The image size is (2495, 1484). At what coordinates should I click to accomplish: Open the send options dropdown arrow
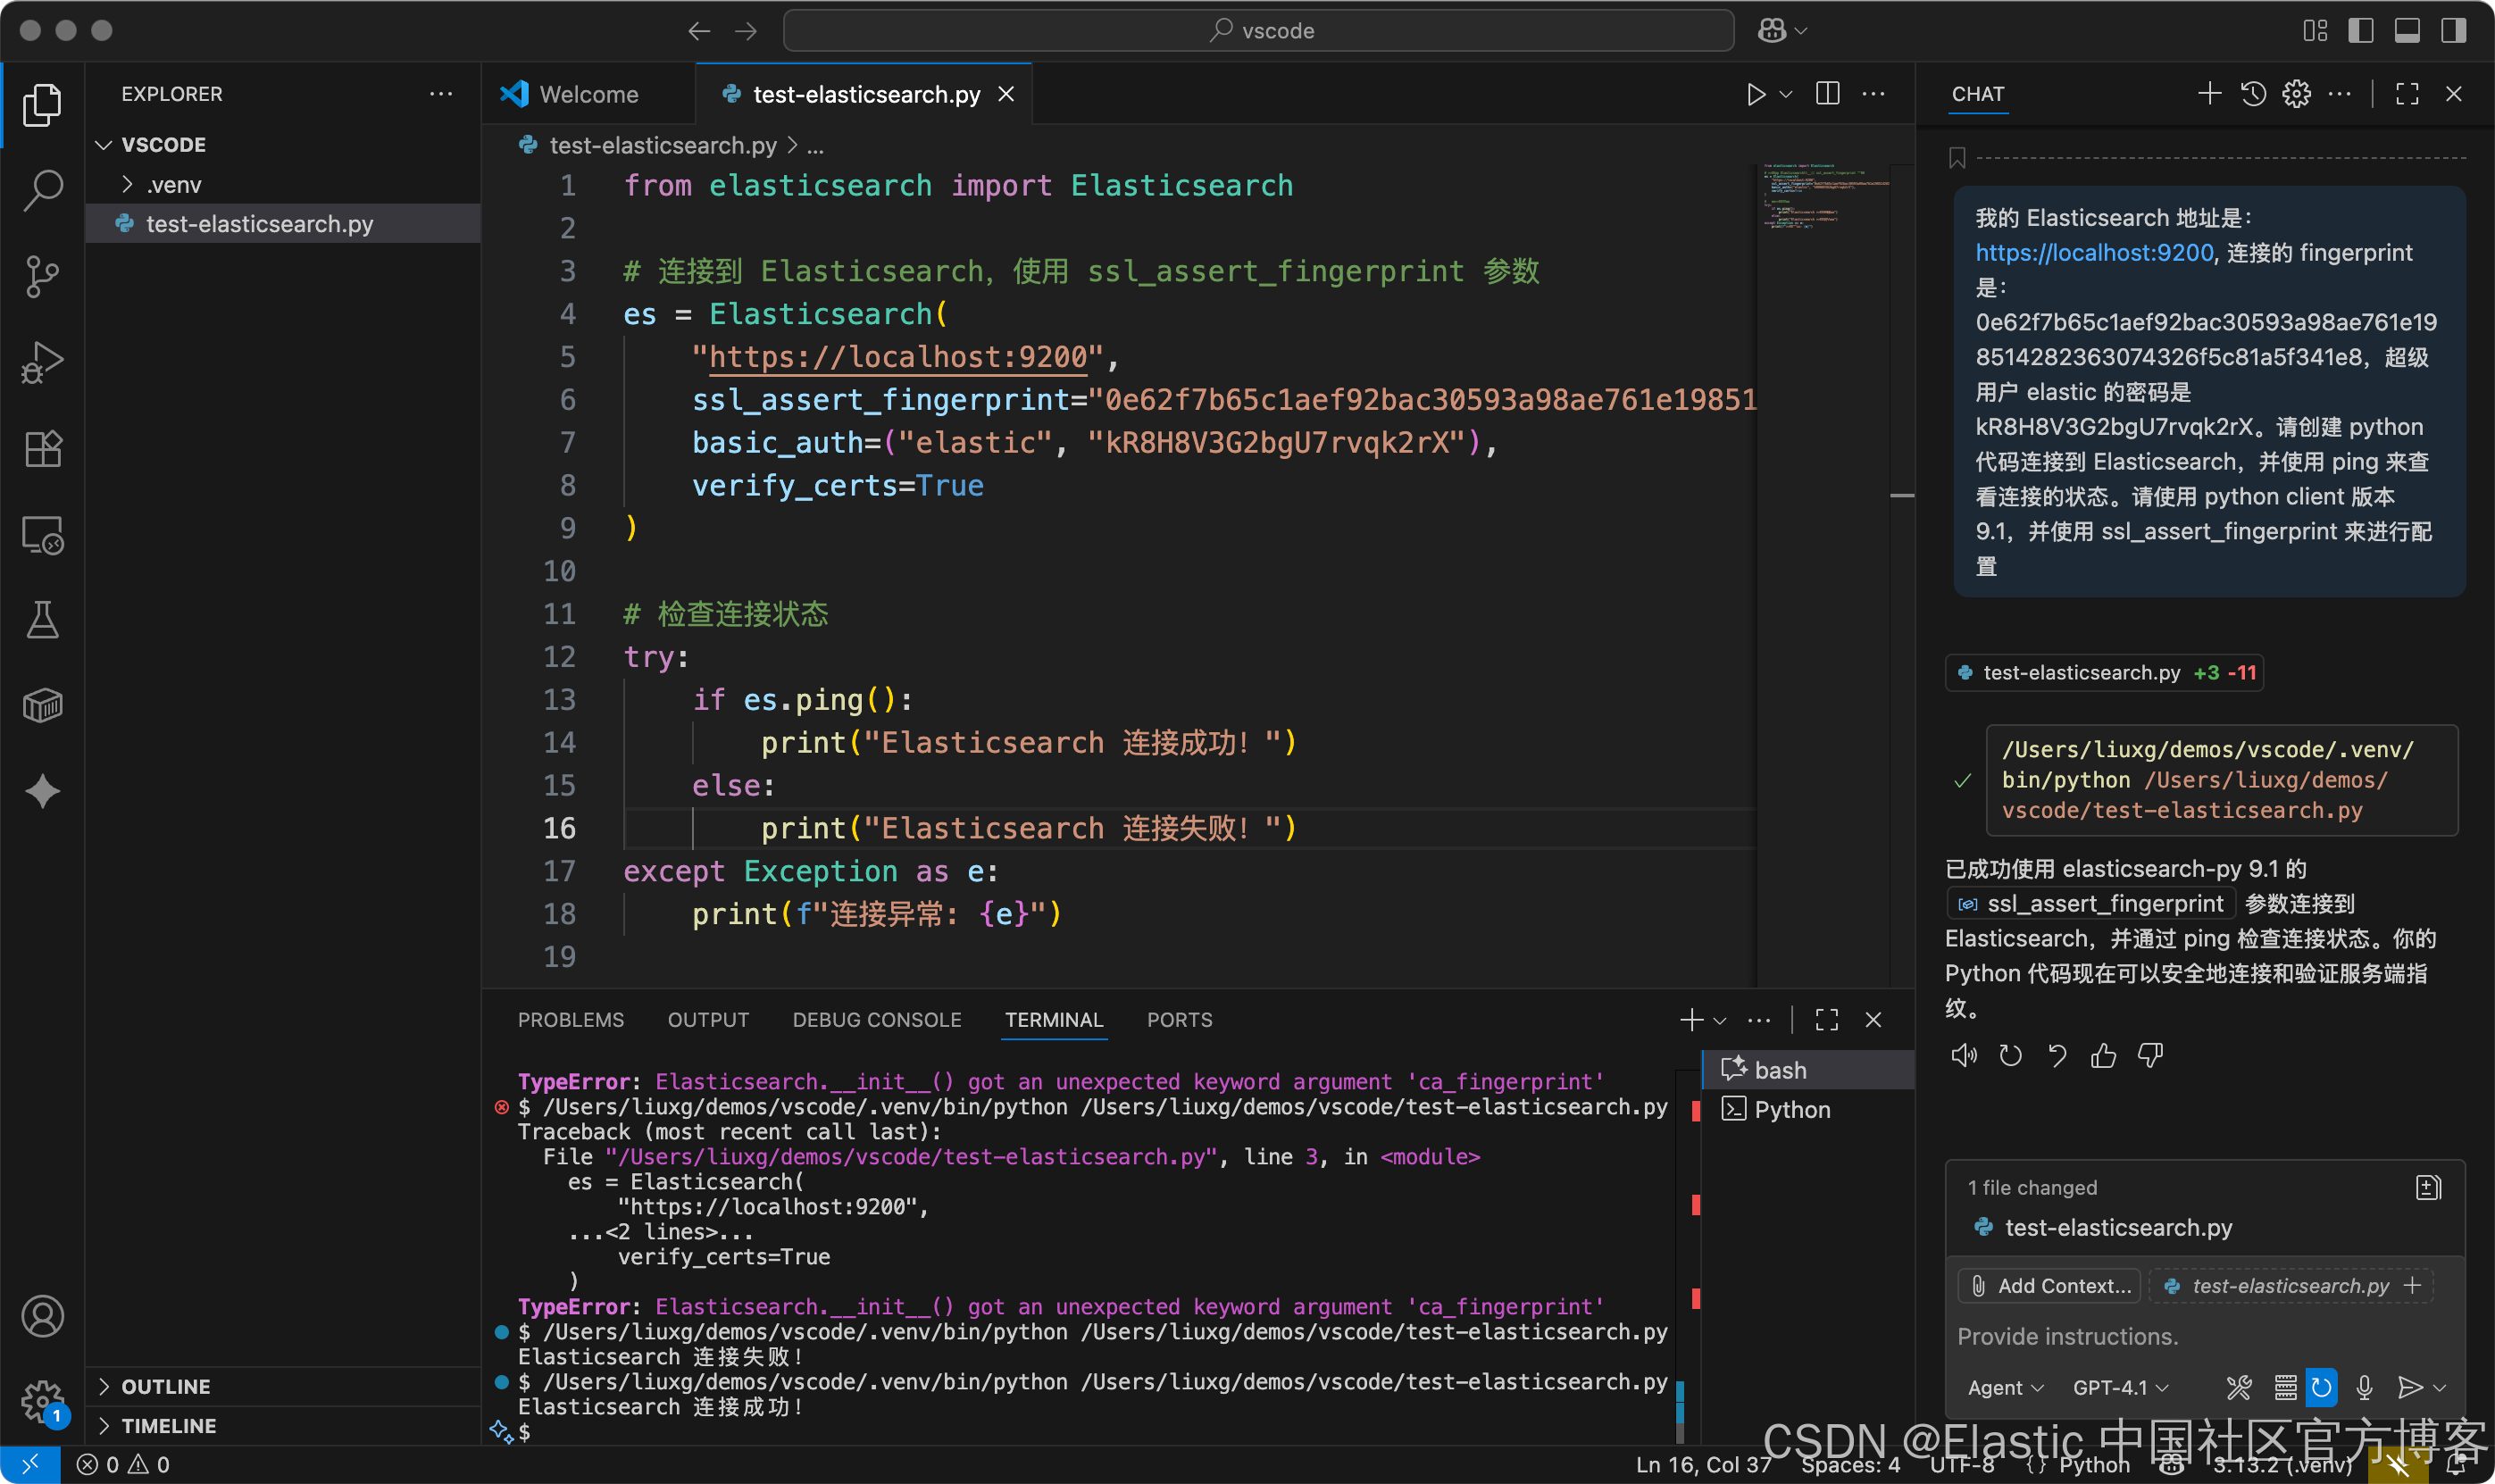click(x=2440, y=1388)
